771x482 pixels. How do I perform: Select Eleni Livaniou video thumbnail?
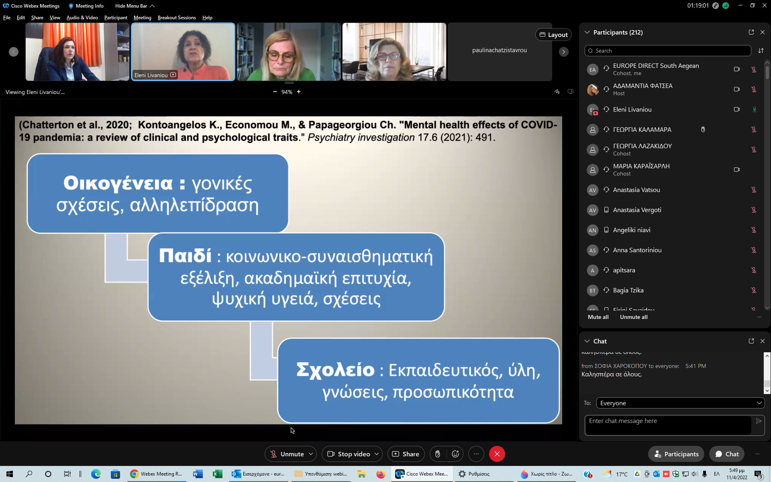[x=183, y=52]
